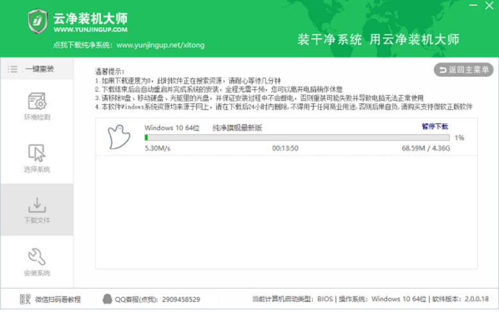Open WWW.YUNJINGUP.COM website text
The width and height of the screenshot is (499, 312).
coord(90,29)
